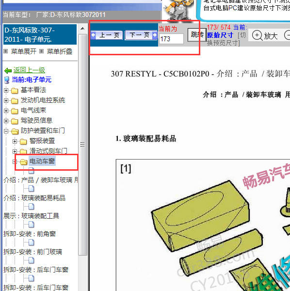Click 菜单展开 to expand menus

pyautogui.click(x=24, y=51)
